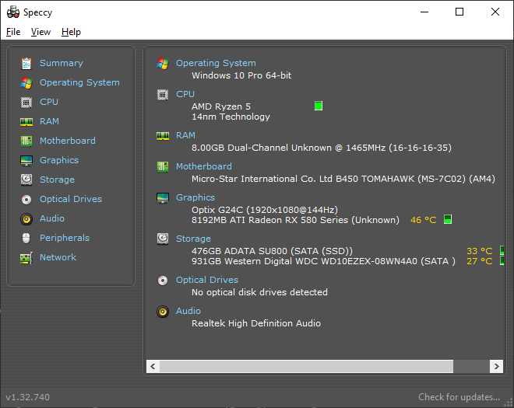This screenshot has width=514, height=408.
Task: Click the B450 TOMAHAWK motherboard details line
Action: 343,179
